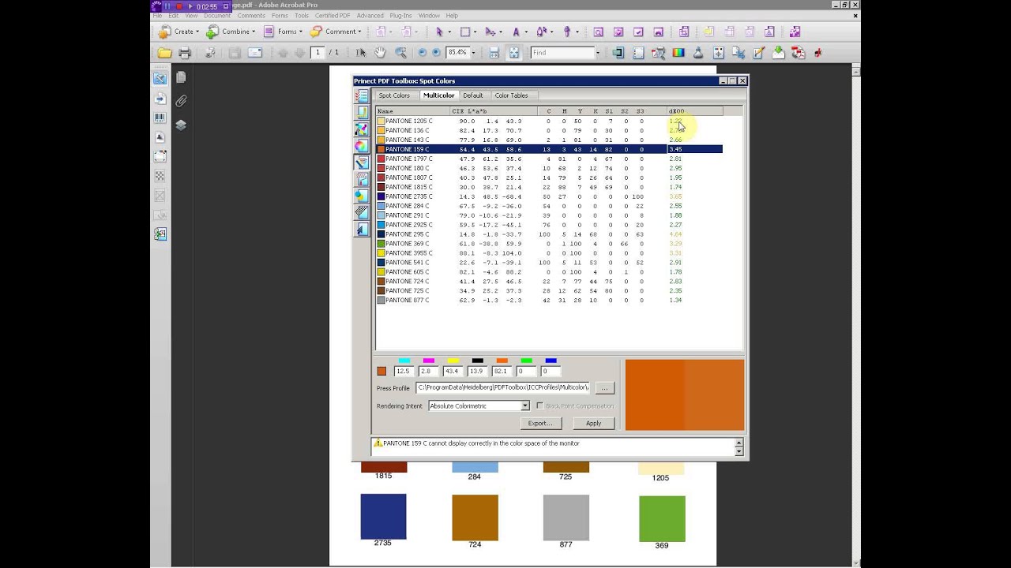
Task: Open the Create dropdown
Action: point(178,32)
